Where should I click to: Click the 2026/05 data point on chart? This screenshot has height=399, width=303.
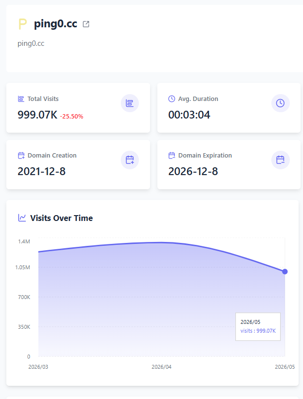pos(284,272)
